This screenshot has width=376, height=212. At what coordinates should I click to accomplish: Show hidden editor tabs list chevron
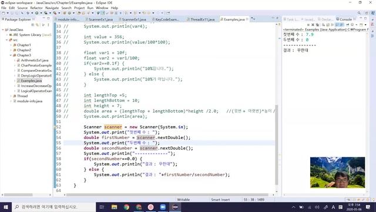[253, 19]
